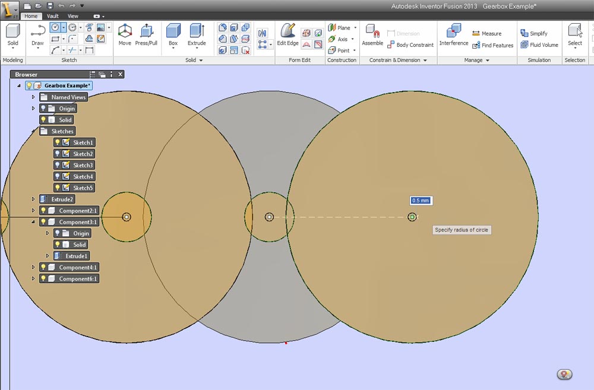The height and width of the screenshot is (390, 594).
Task: Select the Sketch Dimension tool
Action: coord(90,50)
